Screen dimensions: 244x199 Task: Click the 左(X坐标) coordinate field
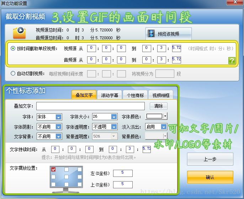(x=123, y=173)
